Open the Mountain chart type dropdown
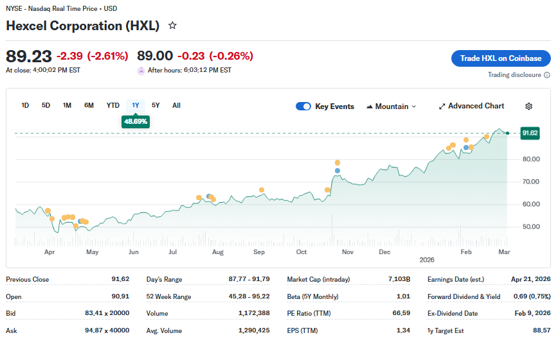This screenshot has height=342, width=558. click(x=391, y=107)
